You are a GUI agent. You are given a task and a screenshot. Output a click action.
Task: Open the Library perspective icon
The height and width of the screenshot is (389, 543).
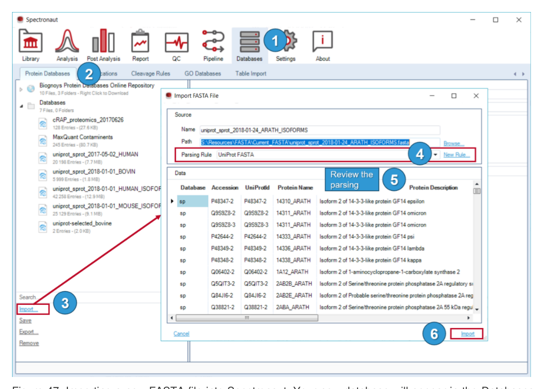click(30, 41)
